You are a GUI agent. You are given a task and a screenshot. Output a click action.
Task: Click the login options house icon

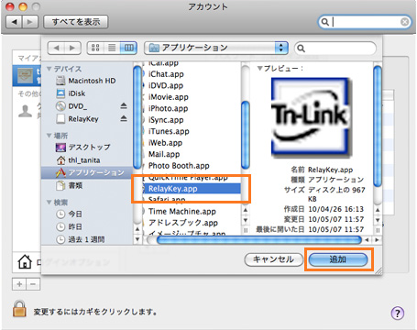coord(25,262)
